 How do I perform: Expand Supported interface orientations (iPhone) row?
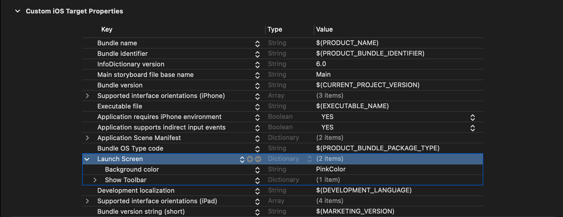click(x=87, y=96)
